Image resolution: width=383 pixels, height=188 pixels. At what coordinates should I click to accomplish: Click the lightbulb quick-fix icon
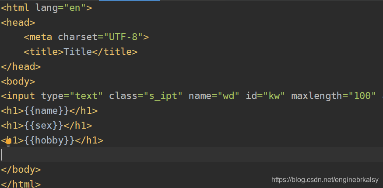pos(8,142)
